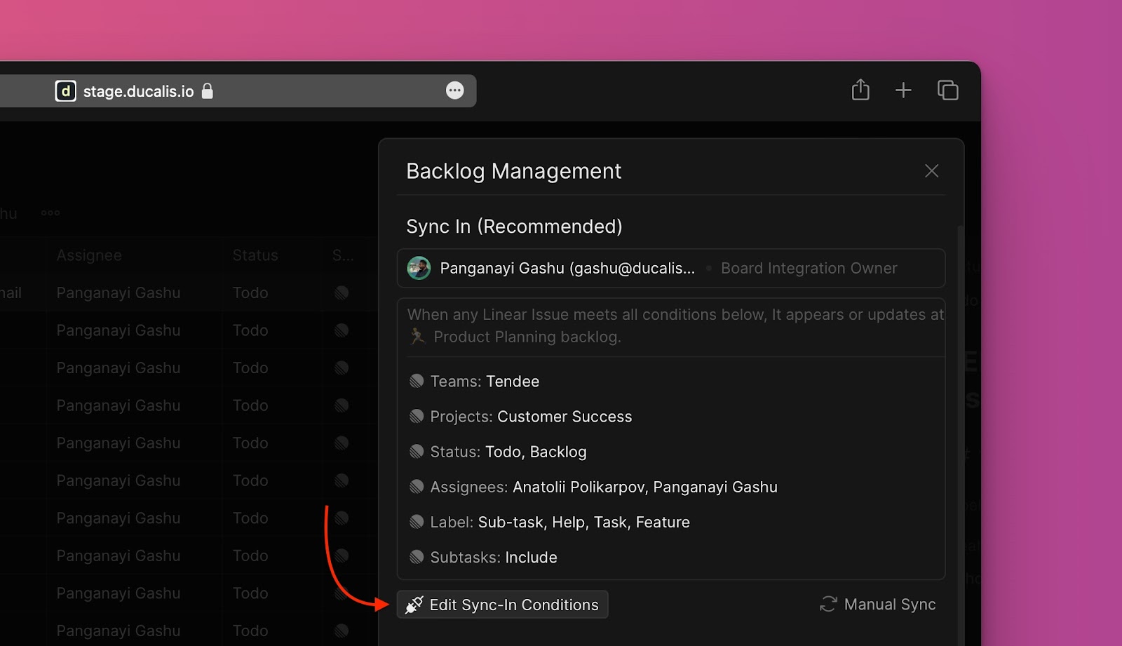
Task: Click the Status column header
Action: click(x=255, y=255)
